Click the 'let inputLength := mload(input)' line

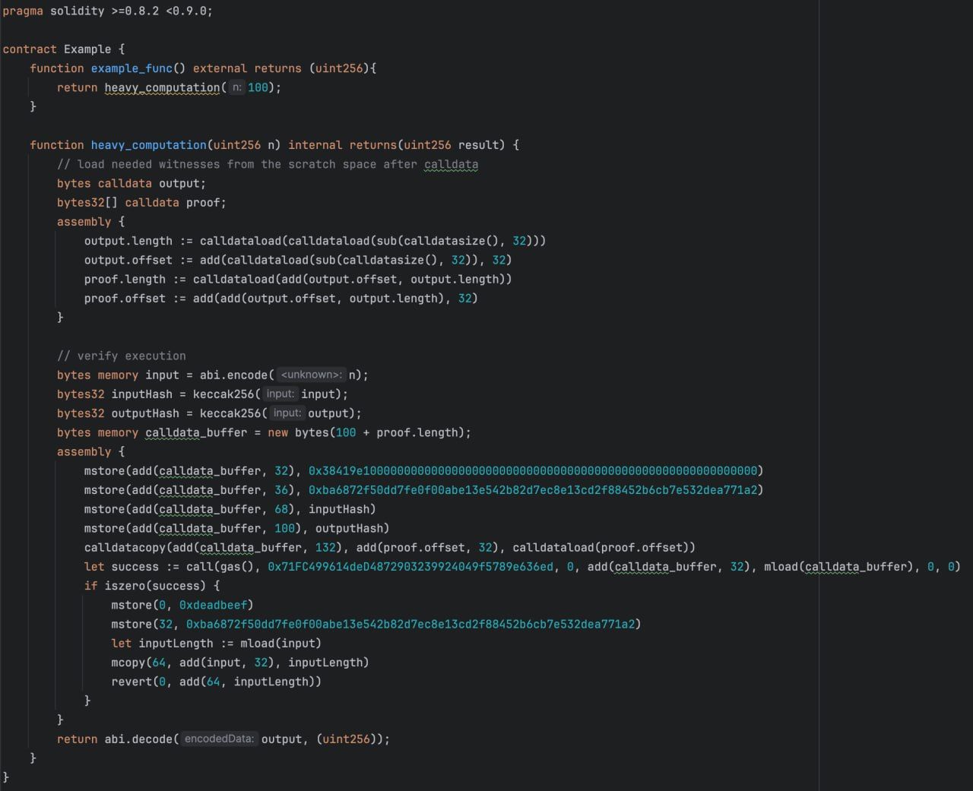(x=216, y=644)
